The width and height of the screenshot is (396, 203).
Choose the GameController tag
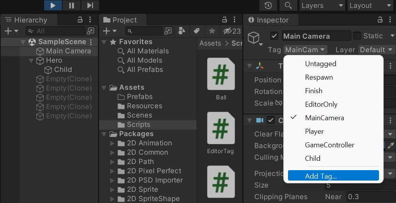pos(333,145)
